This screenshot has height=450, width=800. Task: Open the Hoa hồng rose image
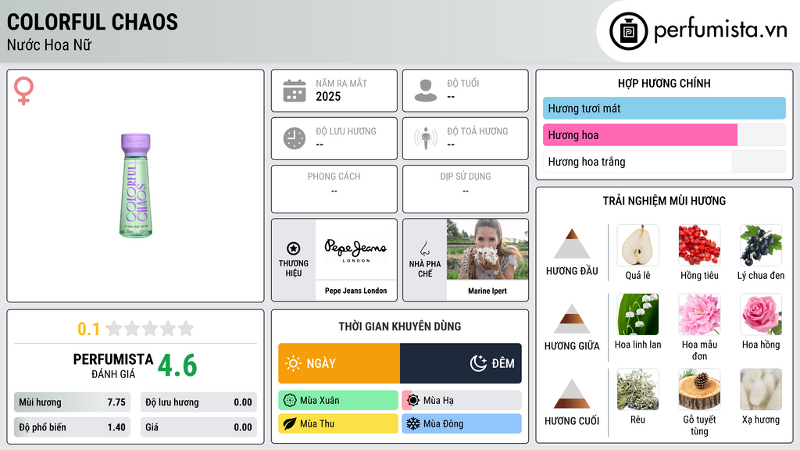(x=761, y=314)
